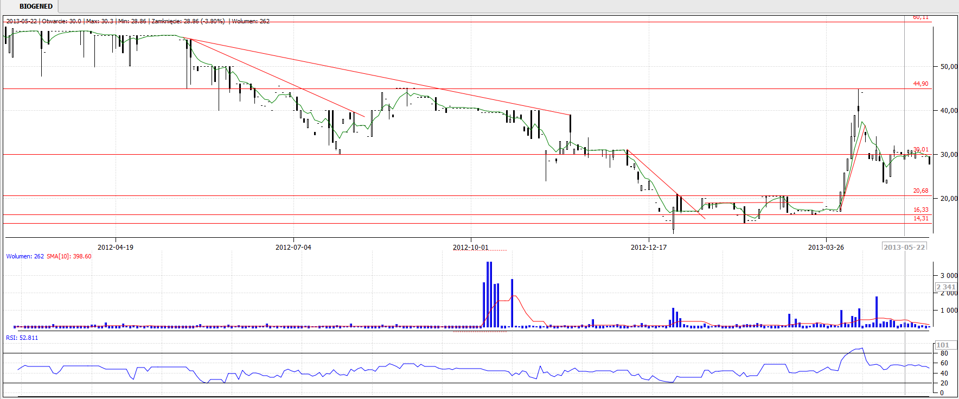Image resolution: width=959 pixels, height=399 pixels.
Task: Select the BIOGENED chart tab
Action: tap(36, 7)
